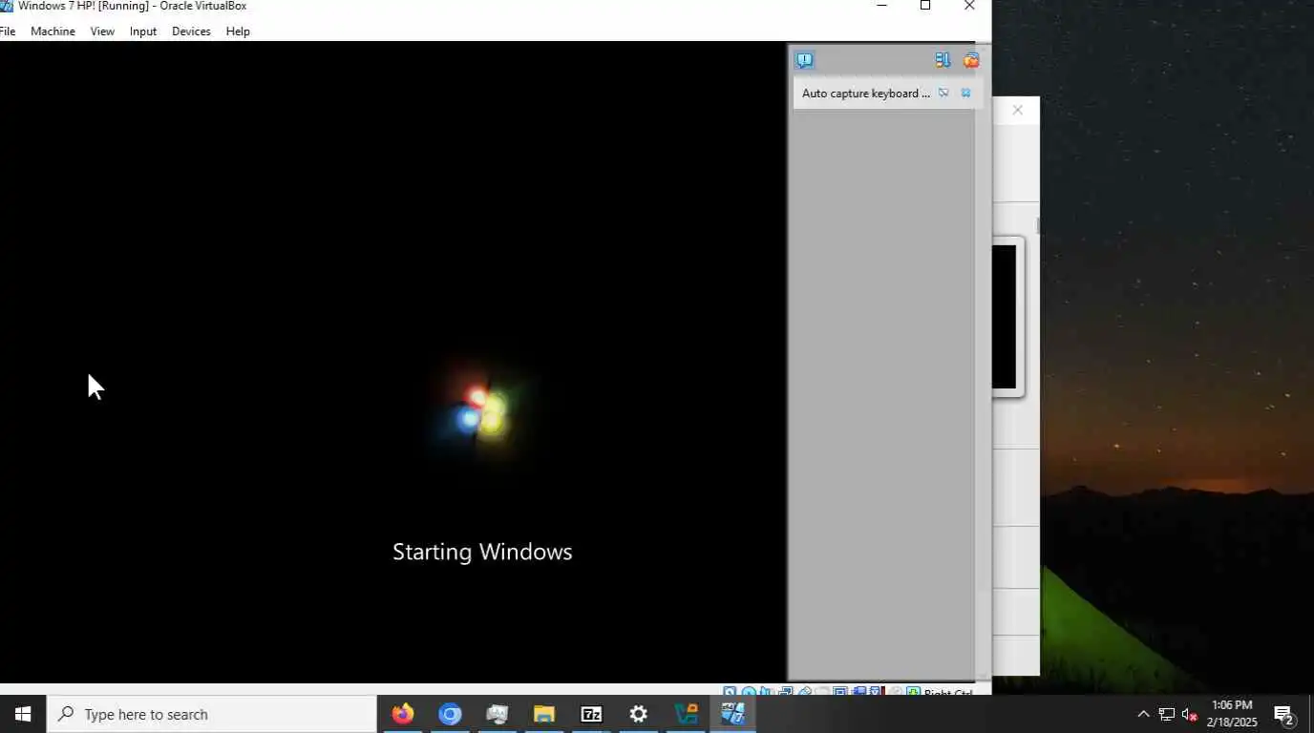Click the black preview thumbnail in background window
1314x733 pixels.
[x=1004, y=317]
